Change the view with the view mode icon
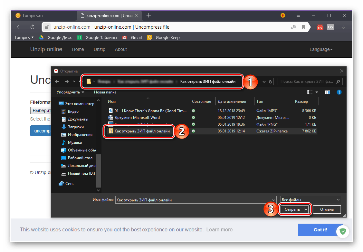Image resolution: width=363 pixels, height=252 pixels. [310, 92]
